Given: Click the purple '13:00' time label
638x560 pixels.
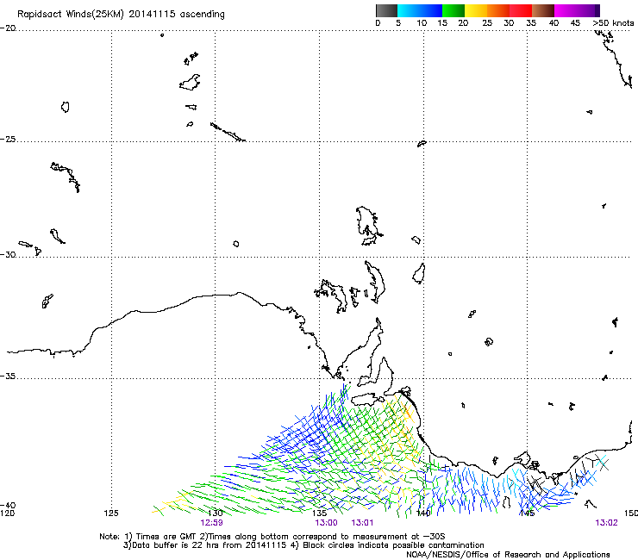Looking at the screenshot, I should click(326, 523).
